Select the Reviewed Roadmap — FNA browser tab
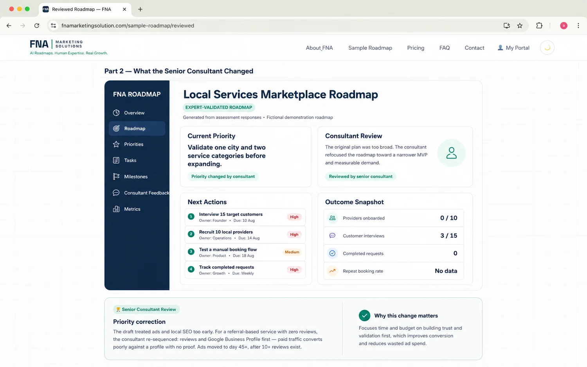The height and width of the screenshot is (367, 587). pyautogui.click(x=85, y=9)
